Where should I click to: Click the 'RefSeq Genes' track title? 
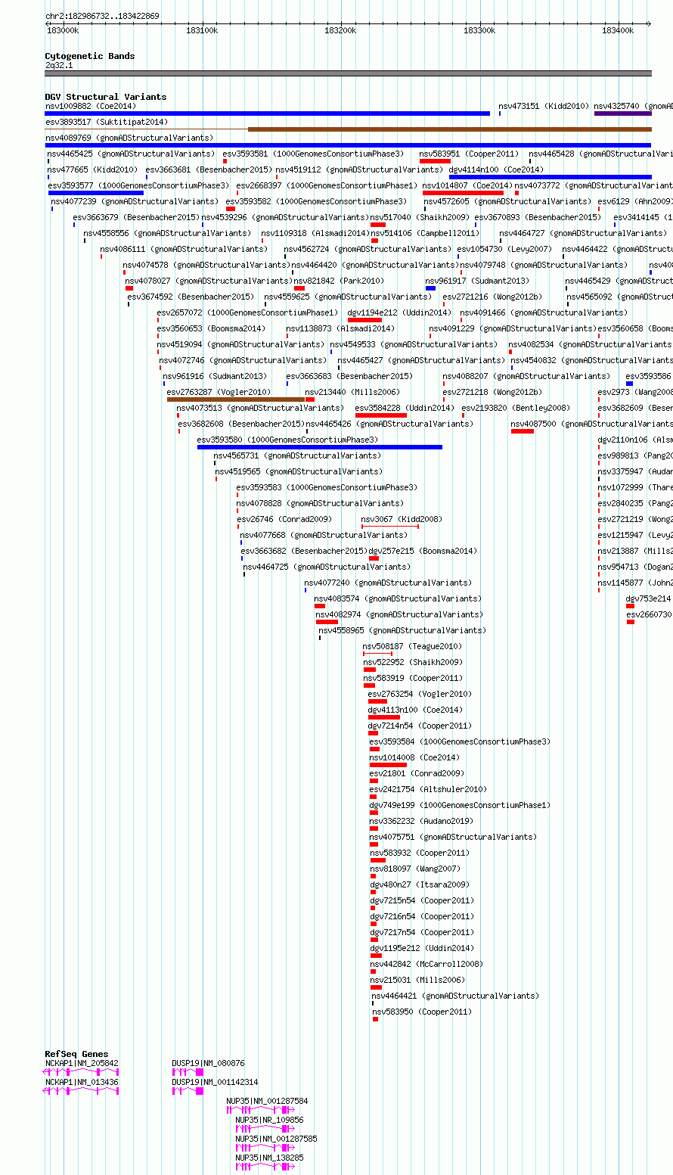[76, 1054]
